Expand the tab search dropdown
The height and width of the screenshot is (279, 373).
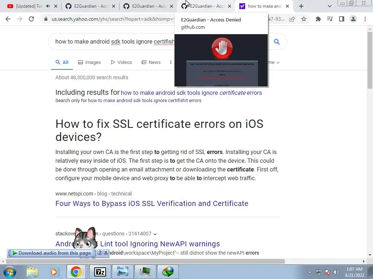pos(329,6)
